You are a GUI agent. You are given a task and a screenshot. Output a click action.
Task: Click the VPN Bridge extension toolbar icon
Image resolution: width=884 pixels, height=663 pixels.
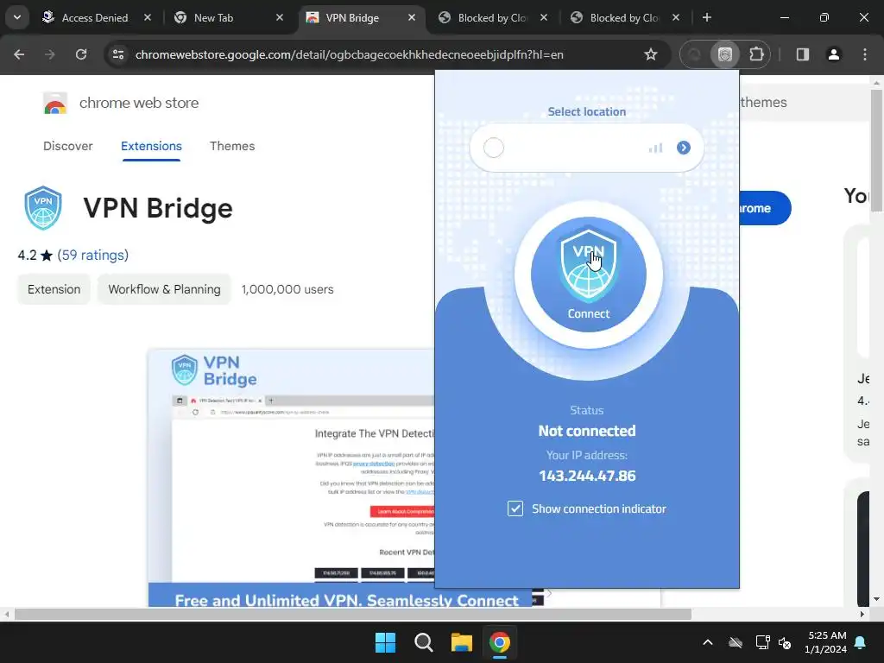pyautogui.click(x=724, y=54)
